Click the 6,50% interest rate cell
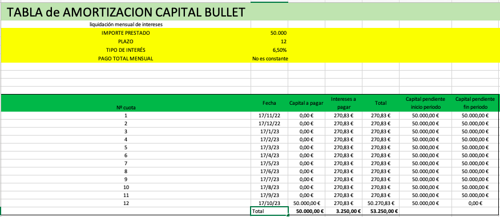 269,50
